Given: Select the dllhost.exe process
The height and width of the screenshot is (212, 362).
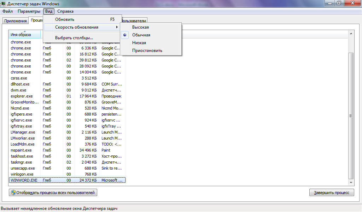Looking at the screenshot, I should point(67,84).
